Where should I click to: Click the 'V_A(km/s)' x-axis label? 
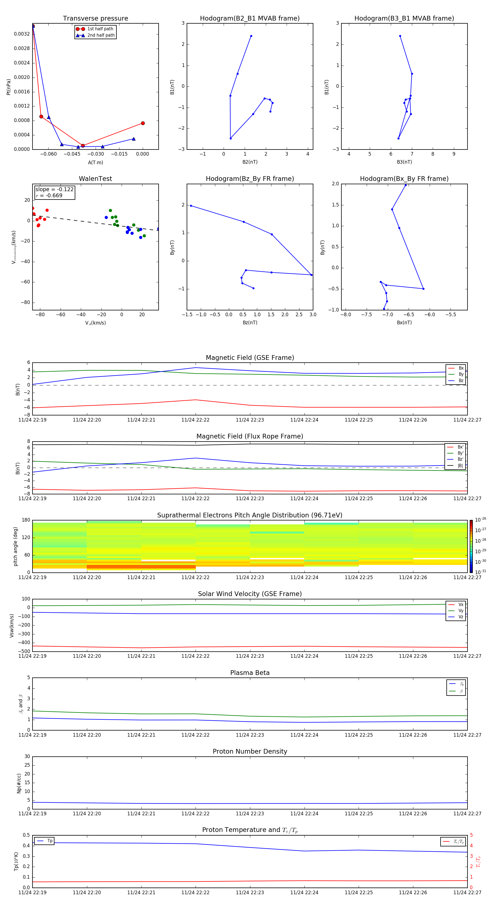pos(95,323)
